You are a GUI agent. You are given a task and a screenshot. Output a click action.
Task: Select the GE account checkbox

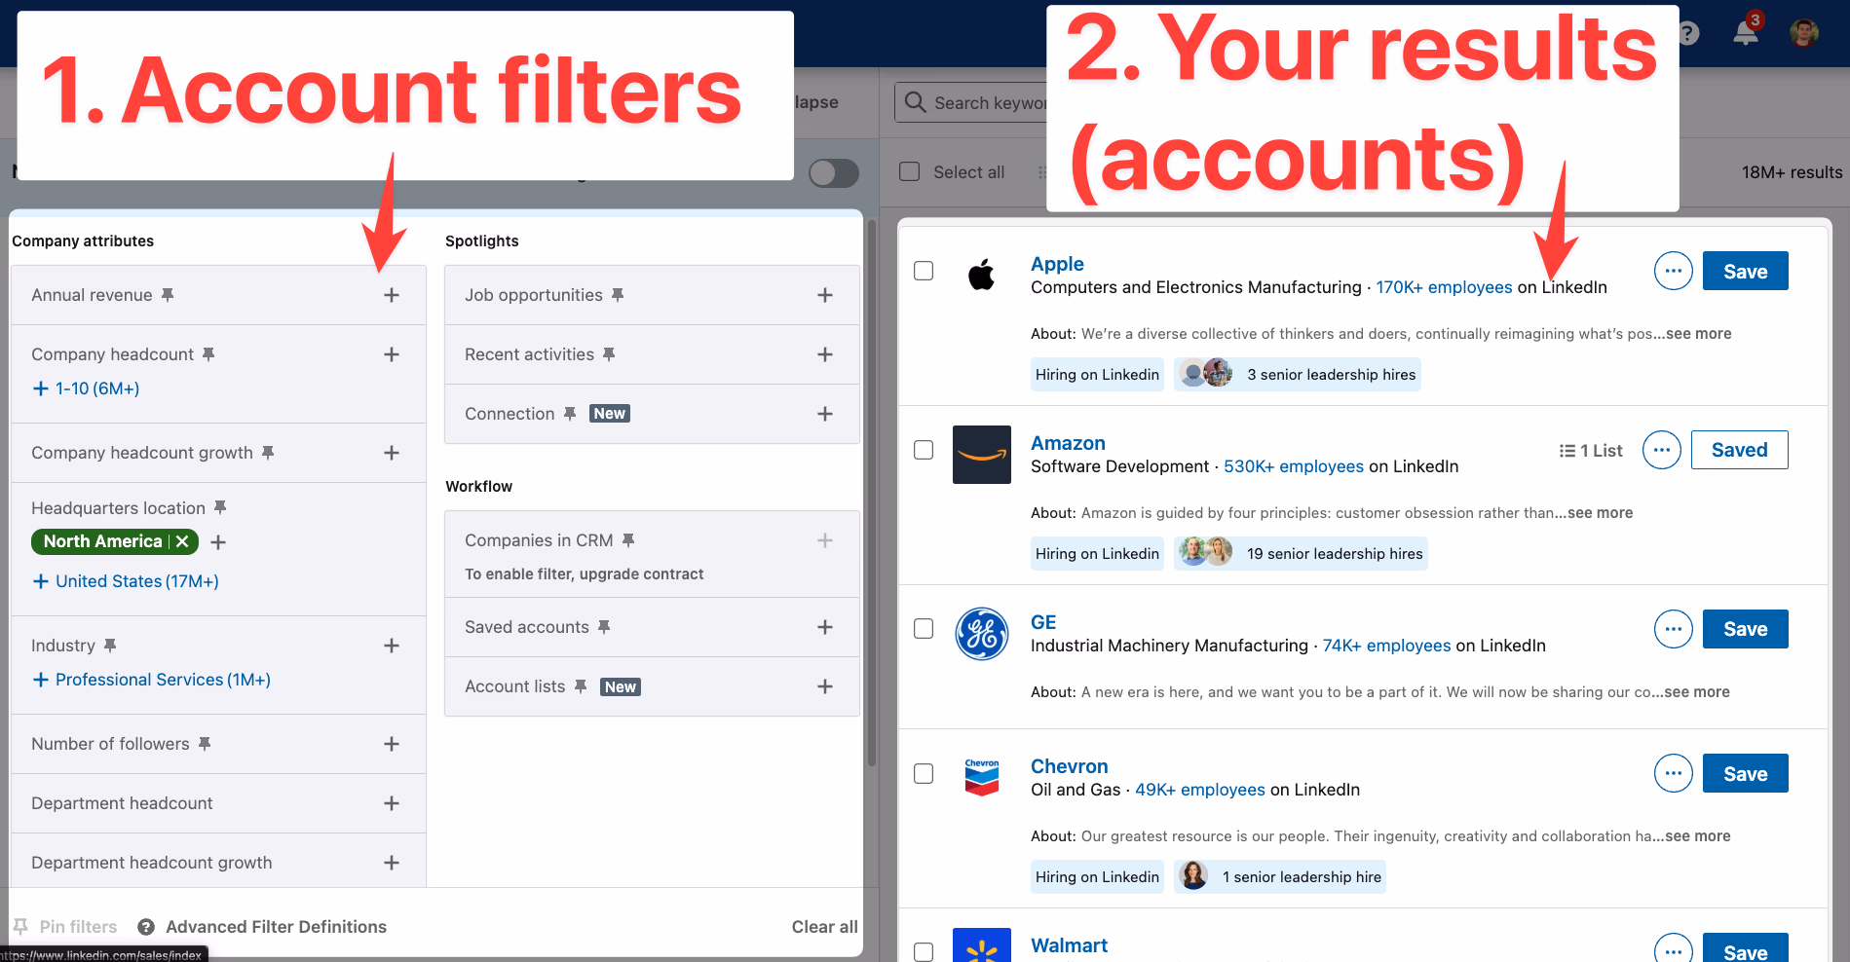tap(924, 629)
